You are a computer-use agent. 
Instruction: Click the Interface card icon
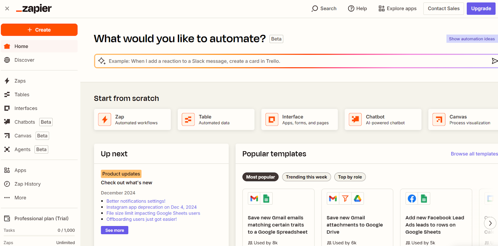click(x=272, y=120)
